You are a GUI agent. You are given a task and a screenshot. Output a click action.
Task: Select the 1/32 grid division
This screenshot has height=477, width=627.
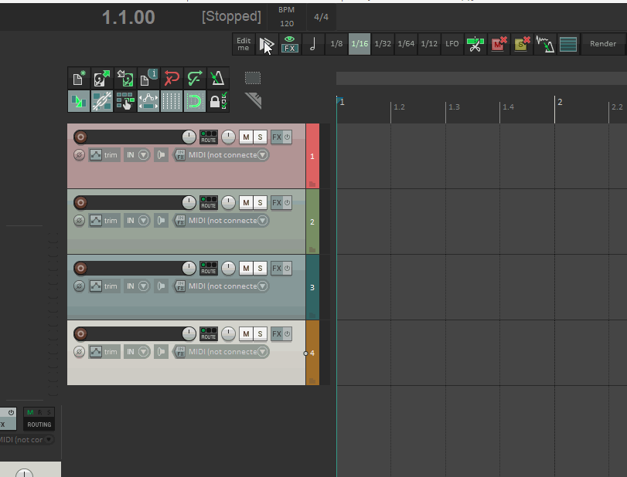tap(383, 44)
